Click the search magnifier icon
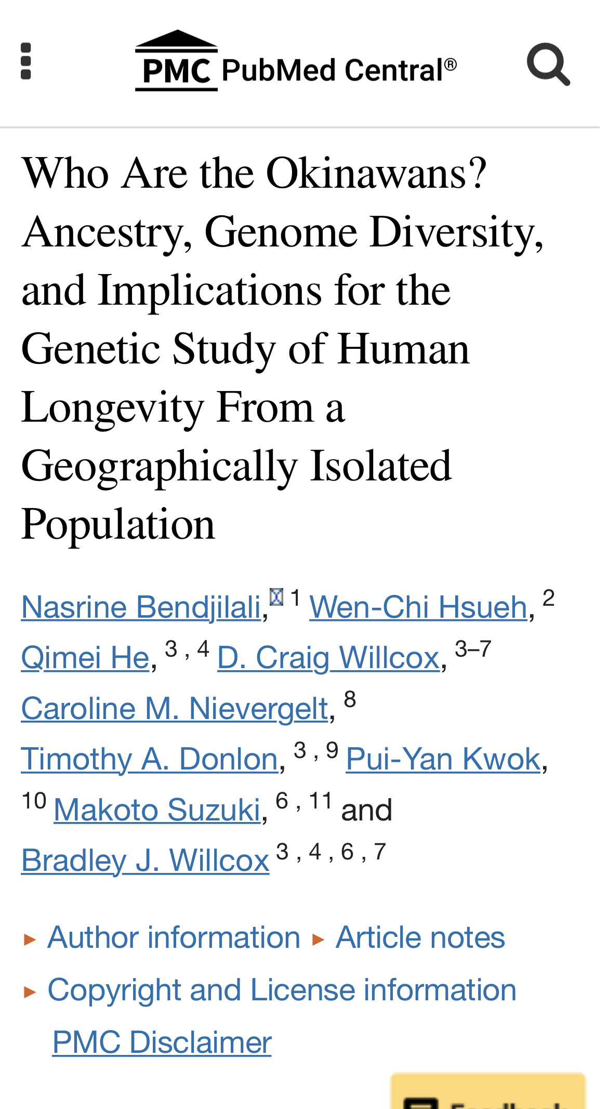Screen dimensions: 608x1109 (548, 64)
